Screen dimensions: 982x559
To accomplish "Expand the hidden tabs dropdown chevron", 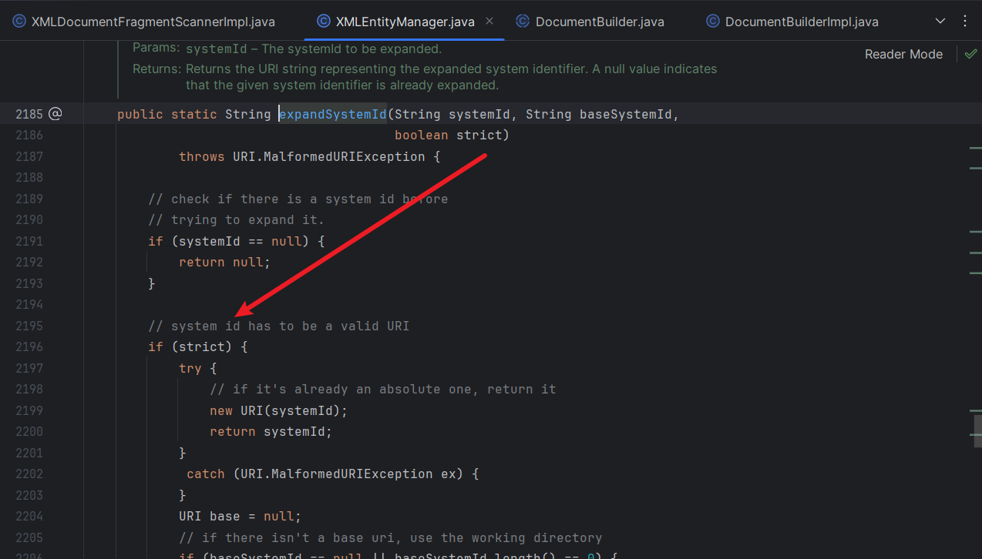I will [x=940, y=22].
